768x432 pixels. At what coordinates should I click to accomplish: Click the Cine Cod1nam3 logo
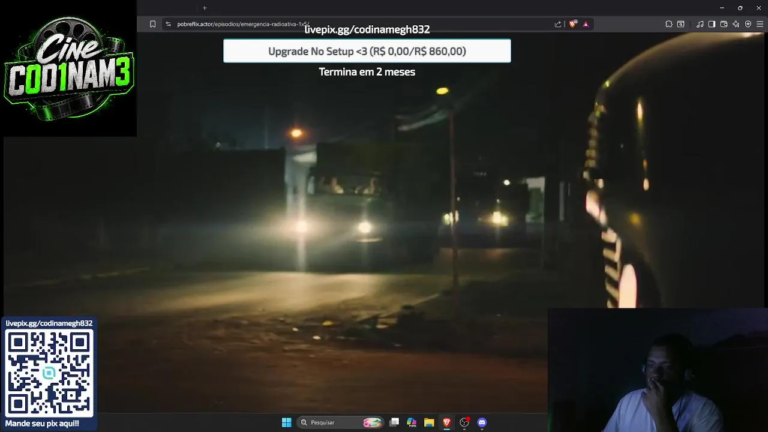click(x=68, y=68)
